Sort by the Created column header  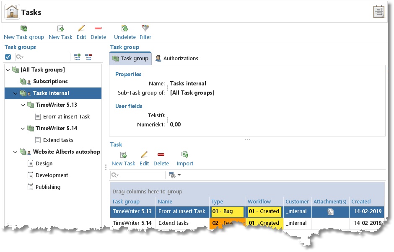367,201
